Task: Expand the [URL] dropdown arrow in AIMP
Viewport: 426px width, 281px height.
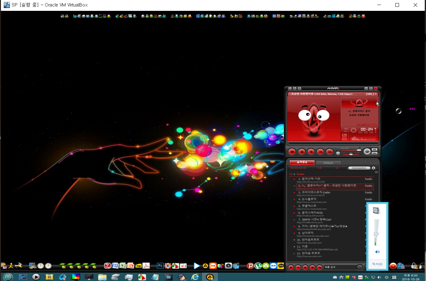Action: [x=376, y=94]
